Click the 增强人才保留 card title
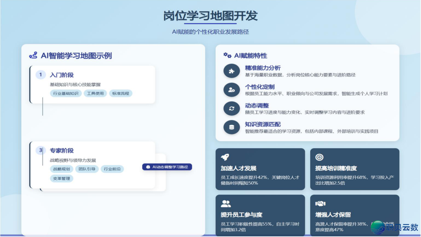This screenshot has height=237, width=421. [x=333, y=215]
